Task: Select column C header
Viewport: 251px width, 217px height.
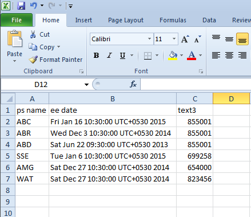Action: [195, 98]
